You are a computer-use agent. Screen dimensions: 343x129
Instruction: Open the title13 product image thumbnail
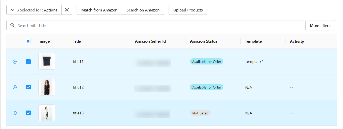click(47, 113)
